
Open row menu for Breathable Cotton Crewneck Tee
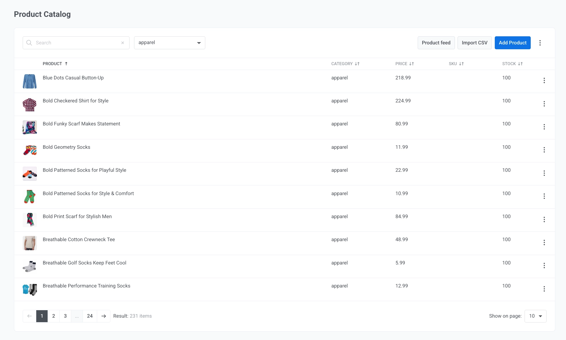(x=544, y=242)
